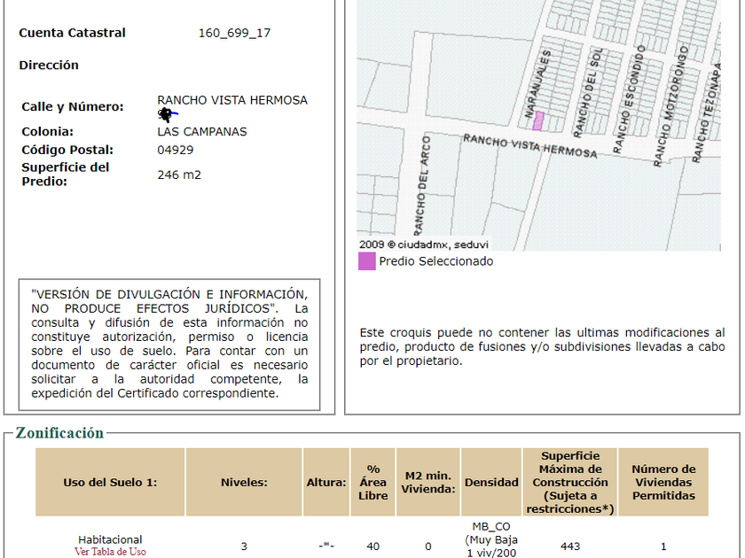Click the Dirección label
Image resolution: width=745 pixels, height=558 pixels.
(49, 65)
